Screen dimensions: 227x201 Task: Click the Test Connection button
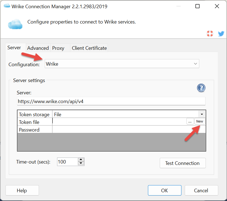pos(183,163)
